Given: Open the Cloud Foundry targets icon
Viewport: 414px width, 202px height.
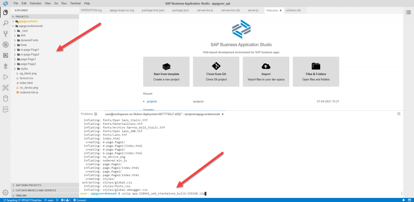Looking at the screenshot, I should [x=5, y=66].
